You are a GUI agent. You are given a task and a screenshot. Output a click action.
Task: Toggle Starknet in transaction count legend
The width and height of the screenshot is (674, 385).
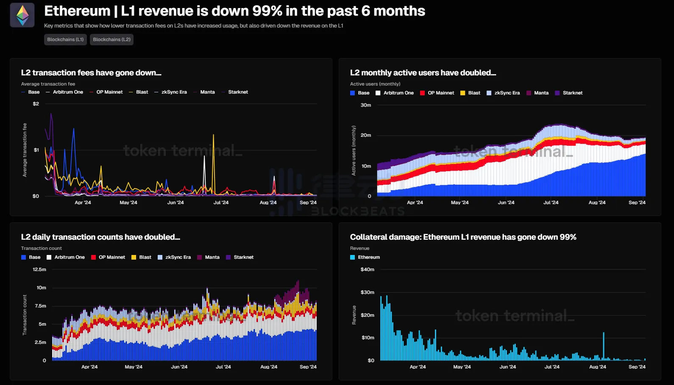(x=240, y=257)
